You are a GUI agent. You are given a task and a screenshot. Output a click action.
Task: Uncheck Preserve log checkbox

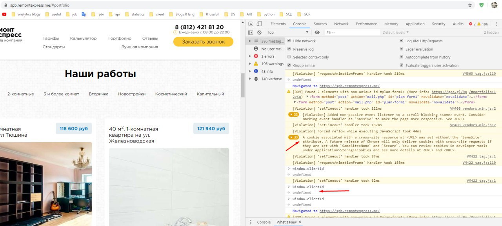(289, 49)
